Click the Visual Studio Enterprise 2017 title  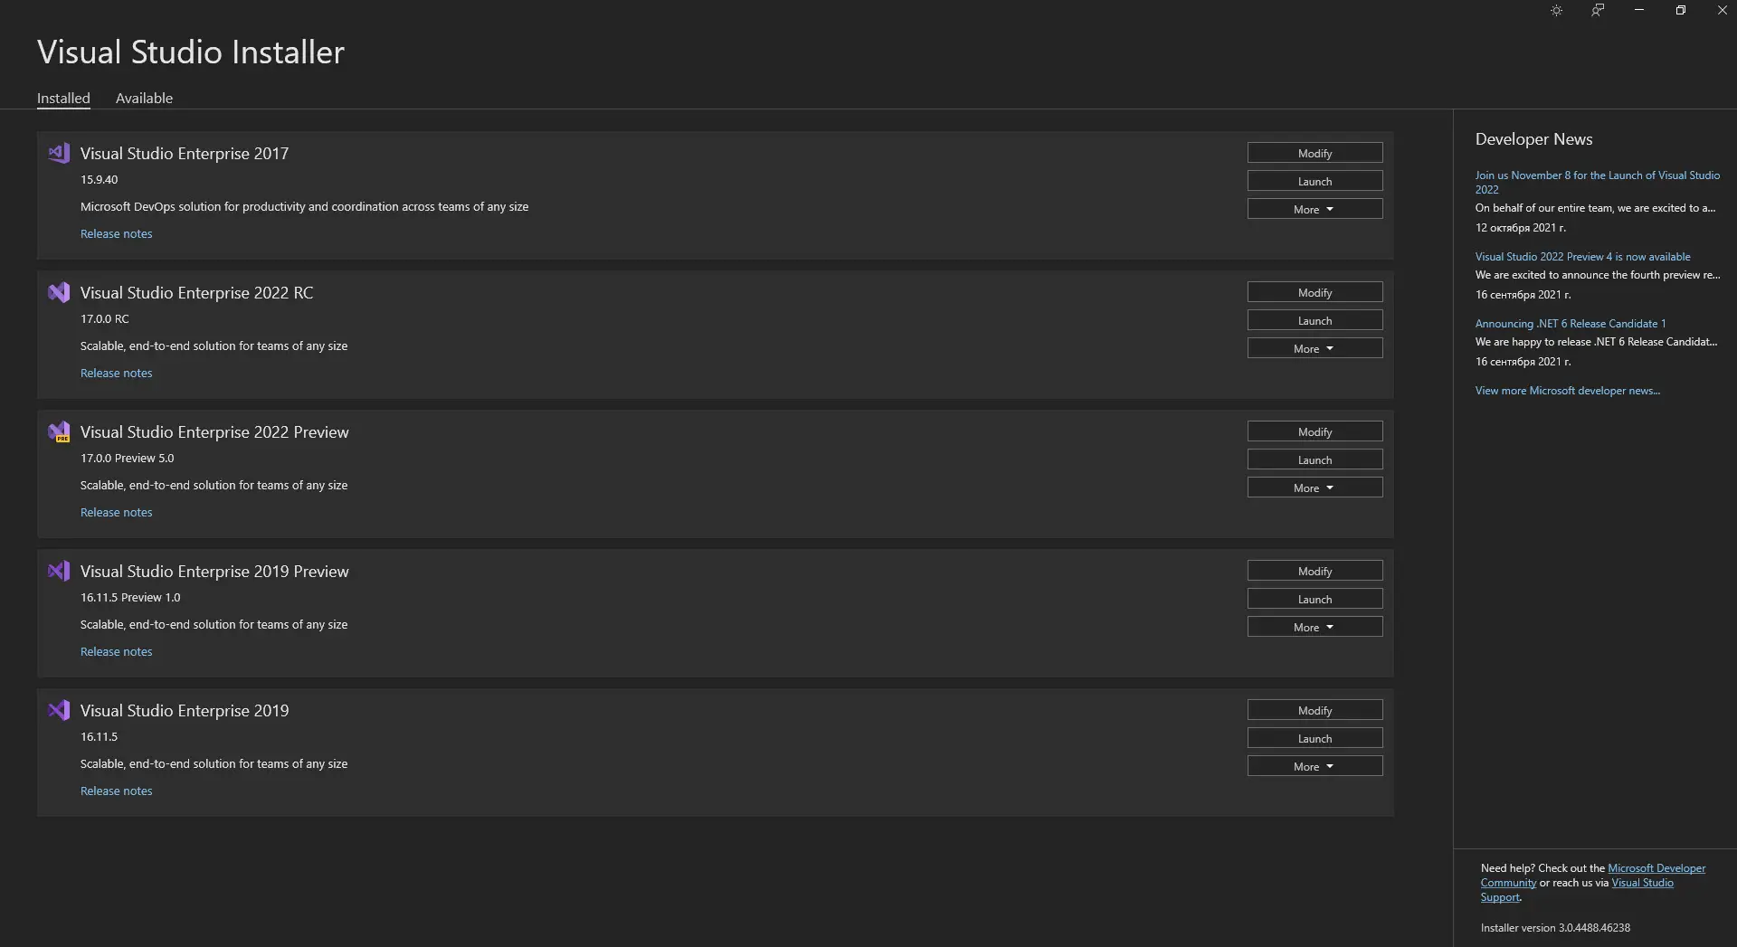tap(185, 153)
